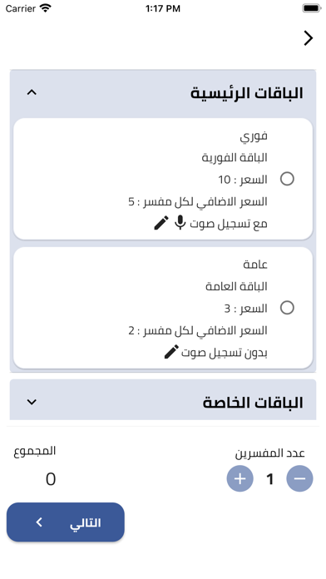Tap the الباقة العامة package card
Screen dimensions: 326x579
pos(163,308)
